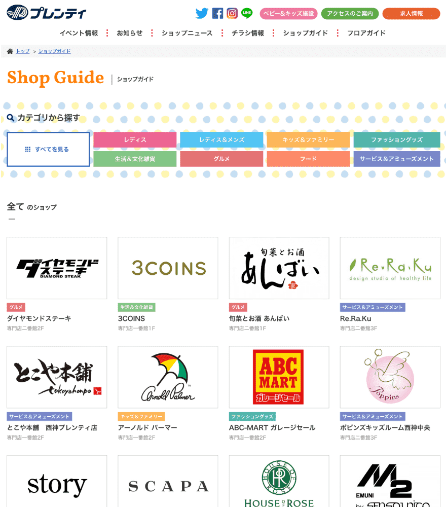Open チラシ情報 in navigation menu

248,33
